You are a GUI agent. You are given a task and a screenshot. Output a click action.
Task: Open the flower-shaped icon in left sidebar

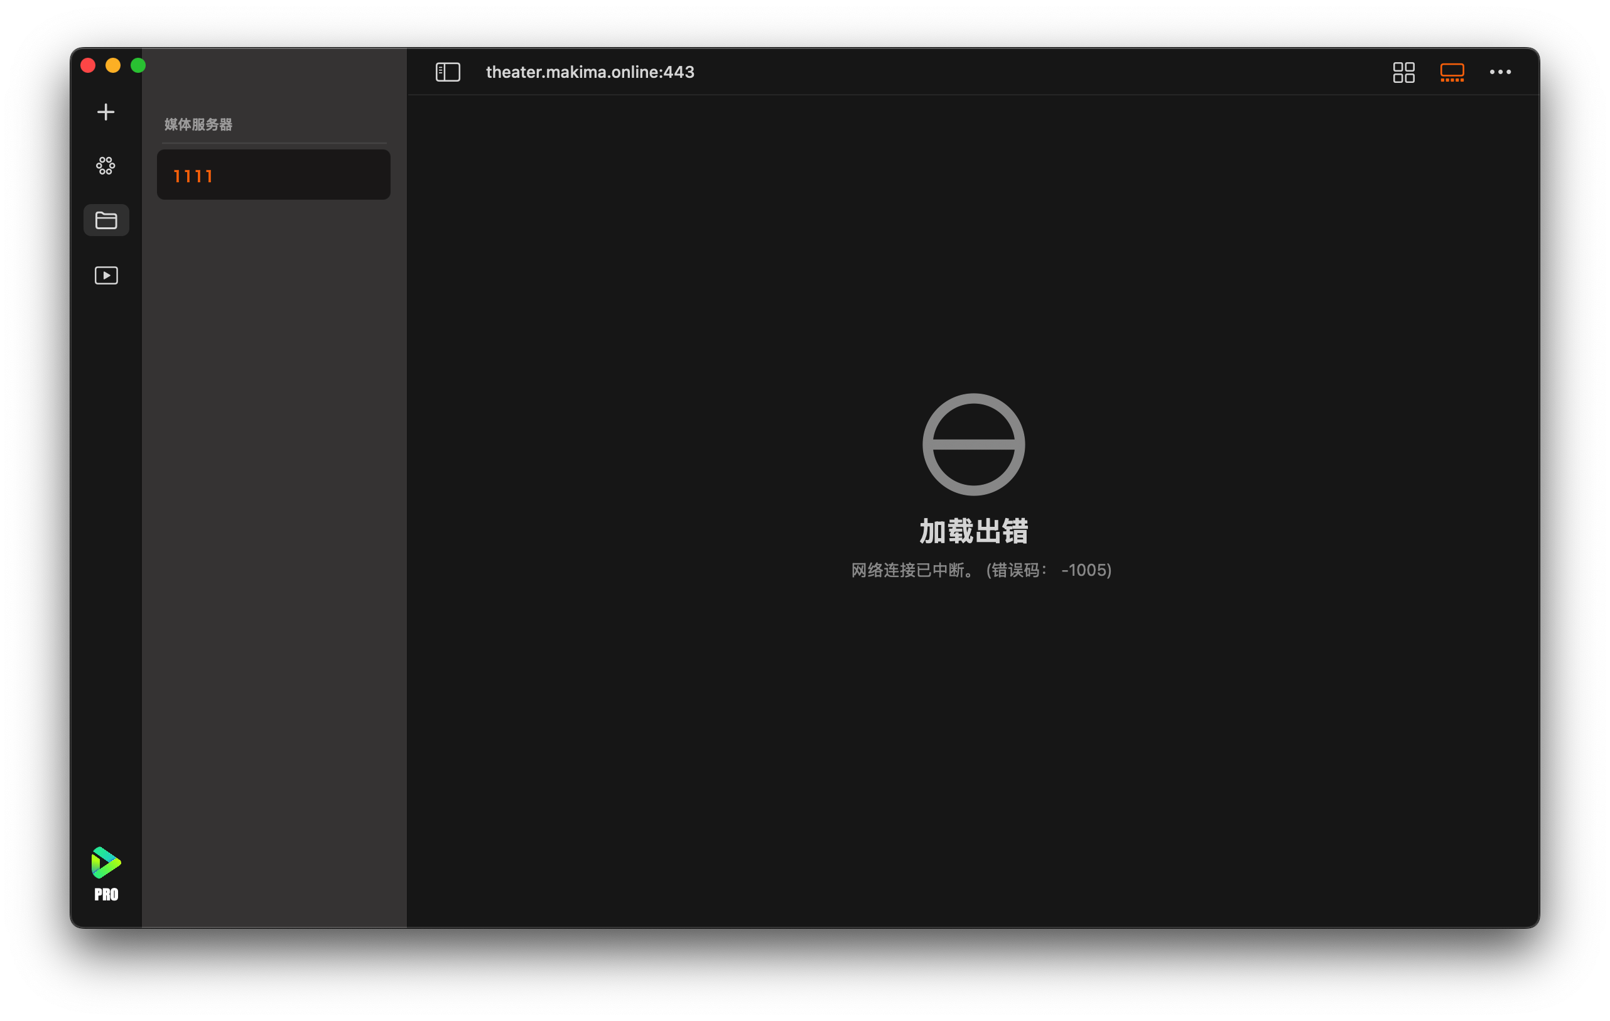click(105, 166)
